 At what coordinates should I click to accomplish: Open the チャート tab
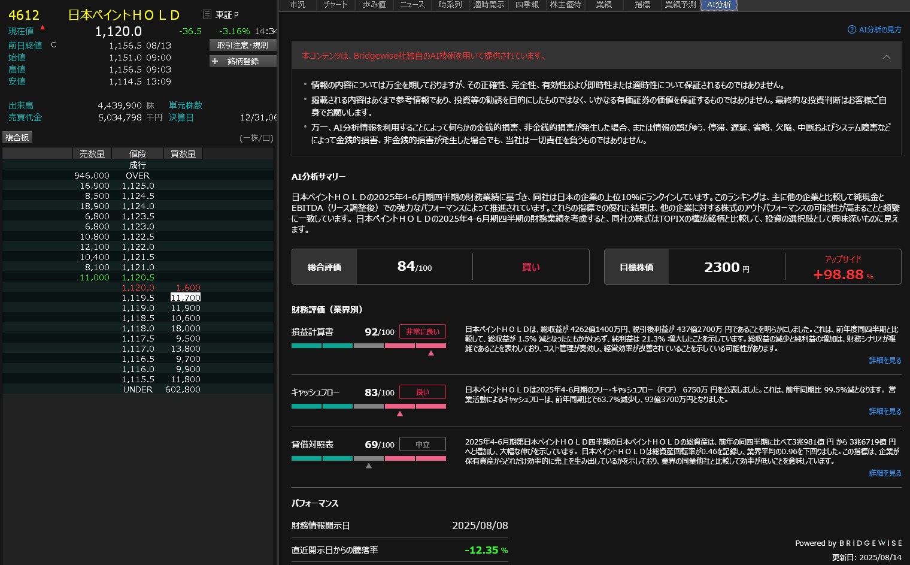(x=335, y=5)
